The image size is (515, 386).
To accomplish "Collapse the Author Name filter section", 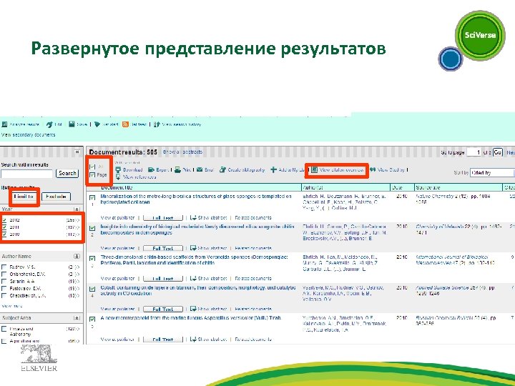I will click(77, 256).
